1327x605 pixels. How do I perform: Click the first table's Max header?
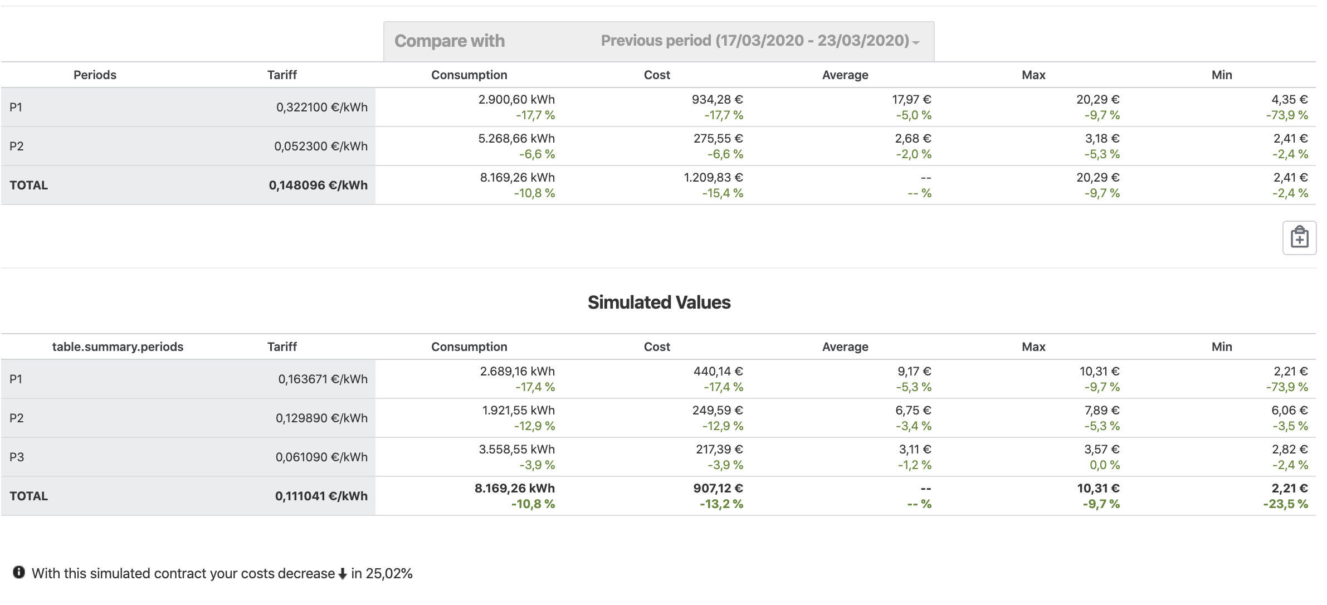coord(1033,75)
